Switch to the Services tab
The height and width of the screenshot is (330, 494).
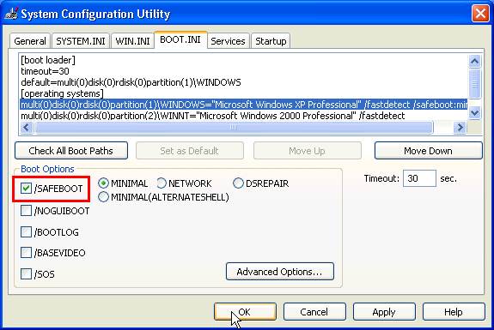click(228, 41)
